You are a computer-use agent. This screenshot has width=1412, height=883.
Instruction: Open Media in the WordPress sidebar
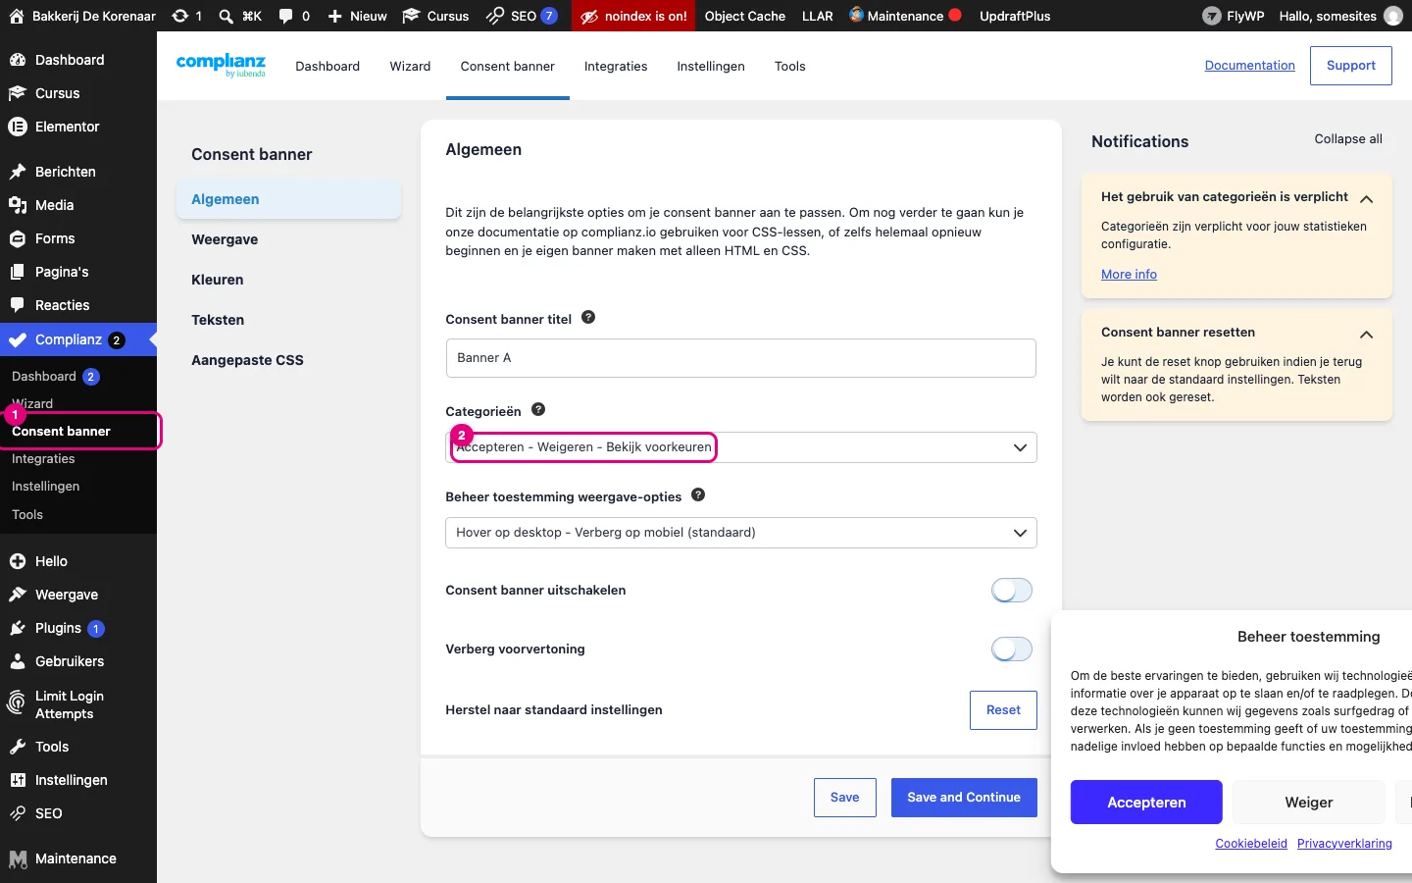tap(78, 205)
